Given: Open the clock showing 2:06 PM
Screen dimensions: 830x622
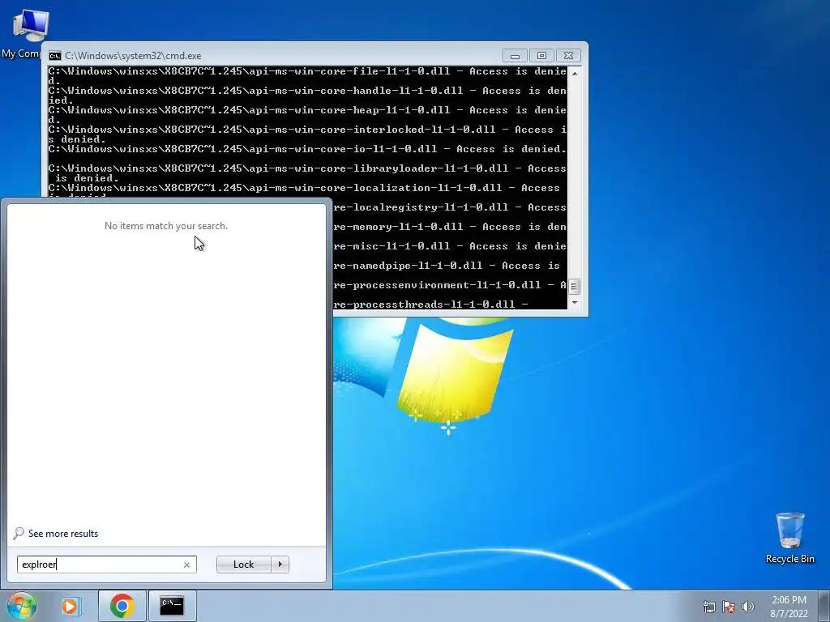Looking at the screenshot, I should (x=789, y=600).
